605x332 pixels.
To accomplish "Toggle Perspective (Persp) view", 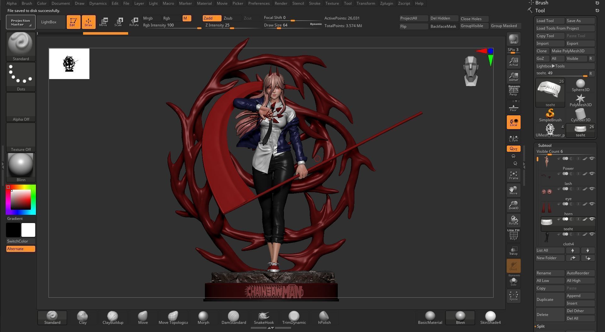I will (513, 92).
